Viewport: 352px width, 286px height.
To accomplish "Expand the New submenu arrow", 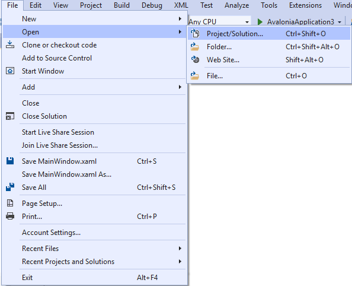I will tap(180, 18).
